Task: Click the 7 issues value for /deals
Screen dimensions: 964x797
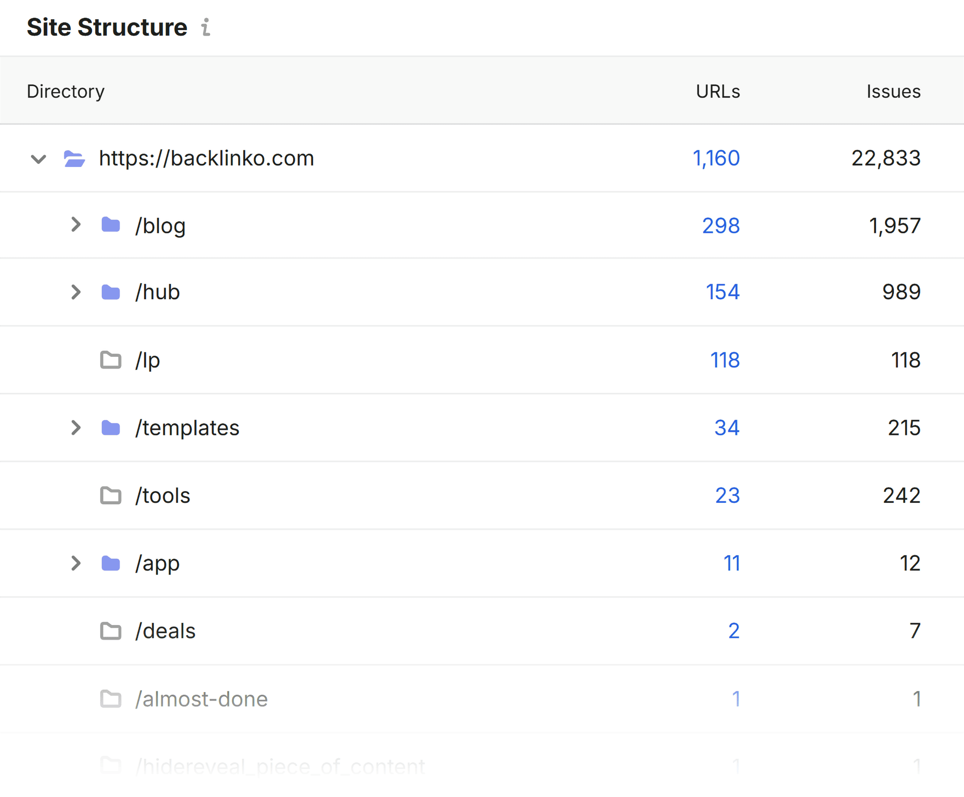Action: pyautogui.click(x=915, y=631)
